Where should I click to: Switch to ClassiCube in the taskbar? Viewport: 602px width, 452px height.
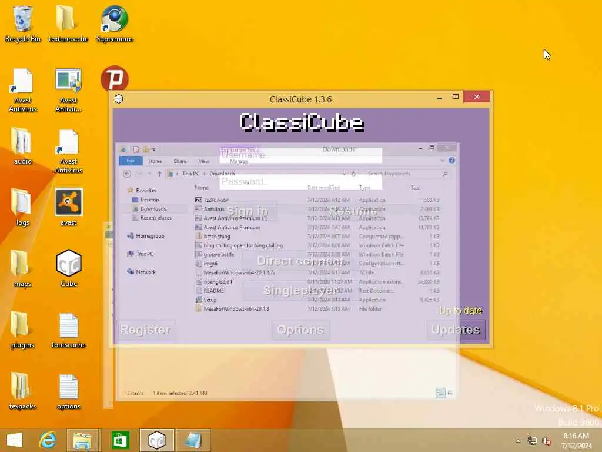click(x=156, y=440)
